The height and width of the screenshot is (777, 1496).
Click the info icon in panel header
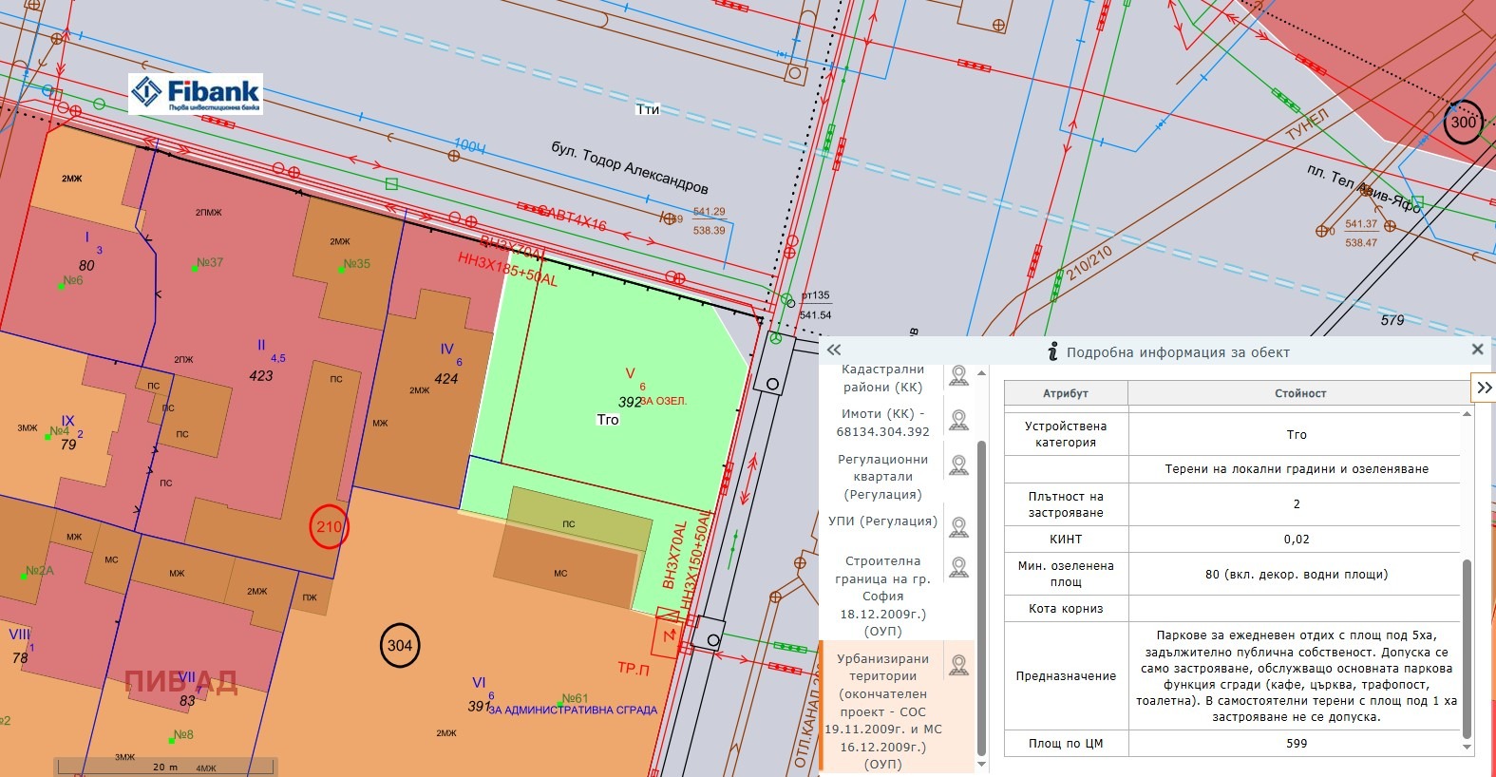(x=1052, y=352)
